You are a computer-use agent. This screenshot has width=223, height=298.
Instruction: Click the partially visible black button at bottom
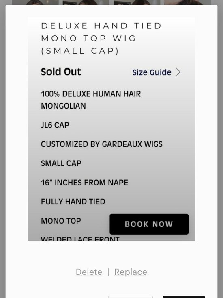coord(184,297)
